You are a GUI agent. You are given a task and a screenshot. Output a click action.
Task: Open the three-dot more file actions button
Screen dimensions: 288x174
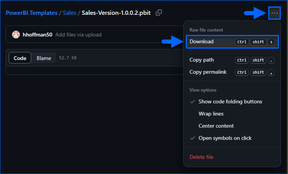[275, 13]
